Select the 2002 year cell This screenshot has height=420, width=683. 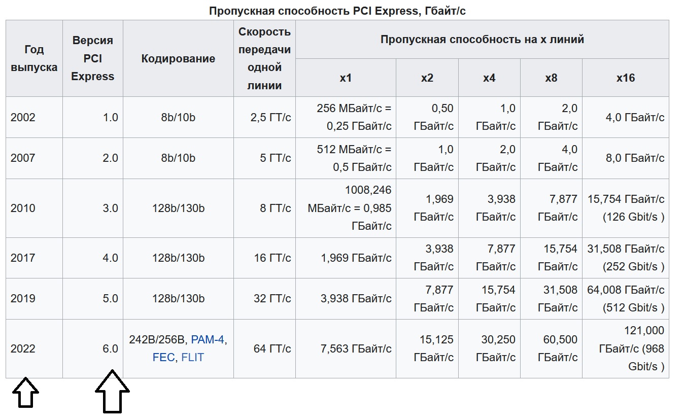tap(23, 117)
